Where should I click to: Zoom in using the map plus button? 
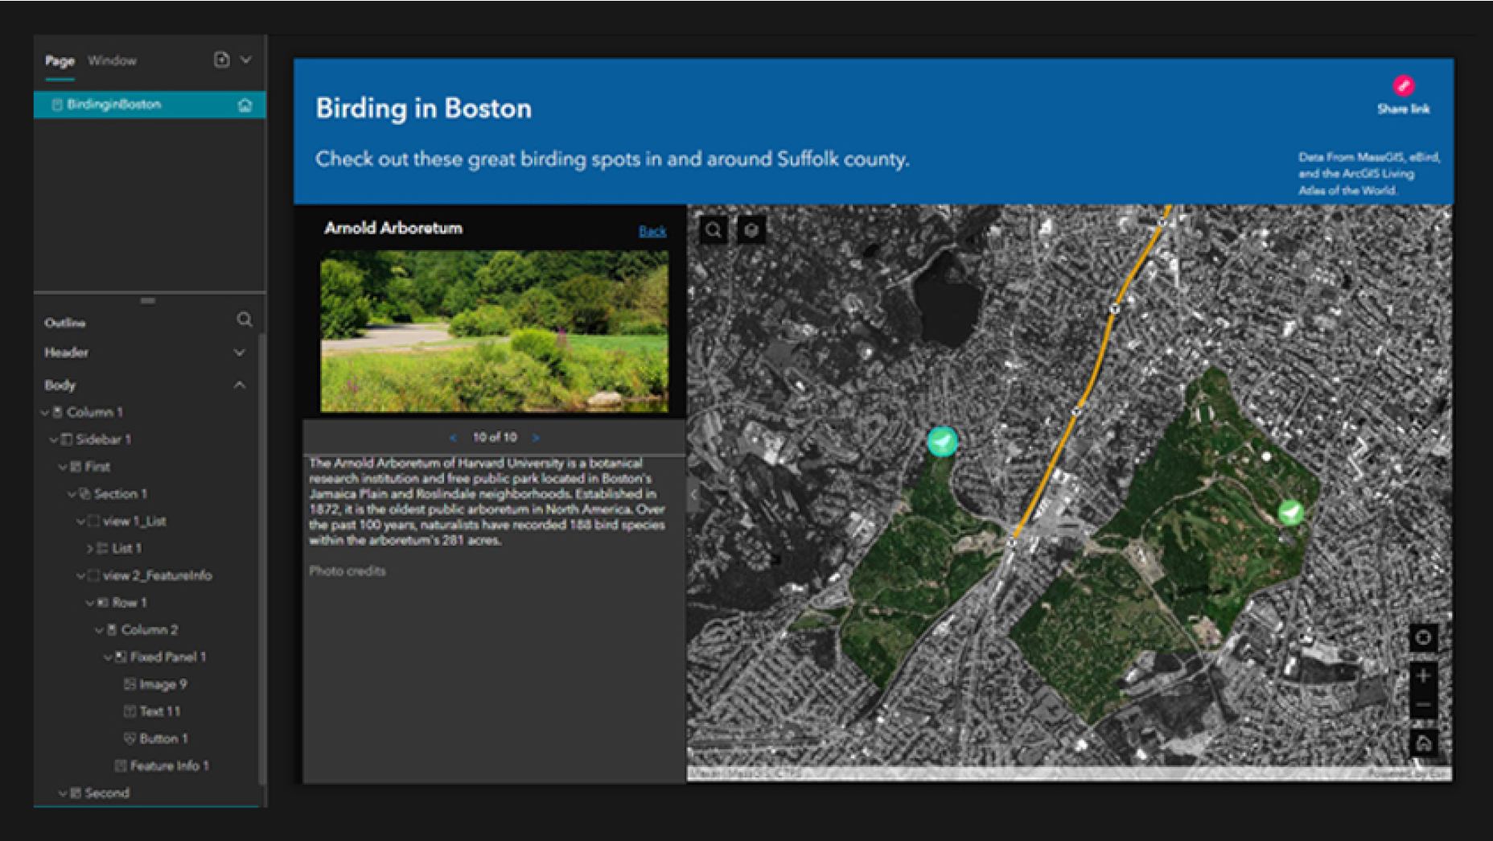(1423, 675)
